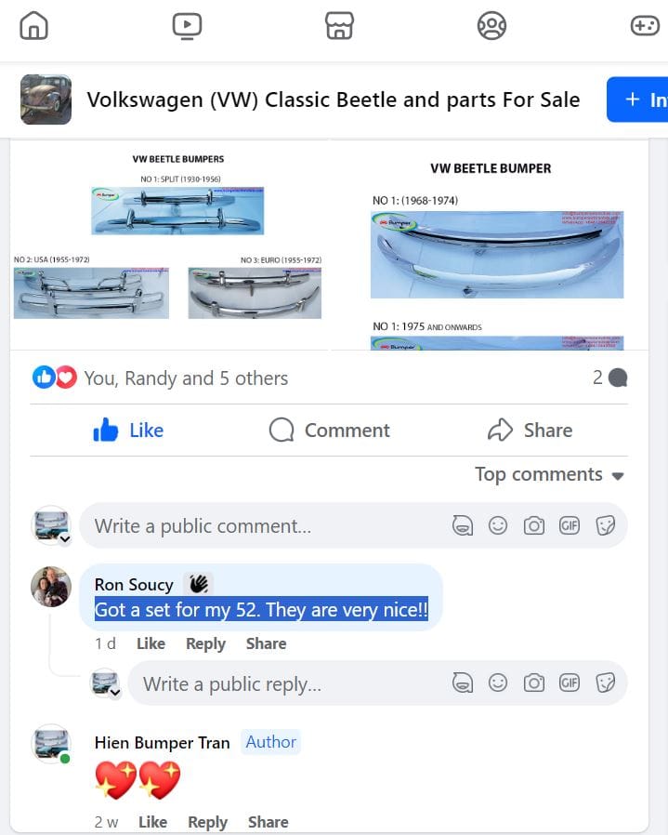Like Hien Bumper Tran's hearts comment
Screen dimensions: 668x835
click(x=152, y=822)
